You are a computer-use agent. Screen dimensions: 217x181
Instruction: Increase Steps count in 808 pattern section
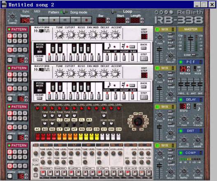click(x=26, y=136)
